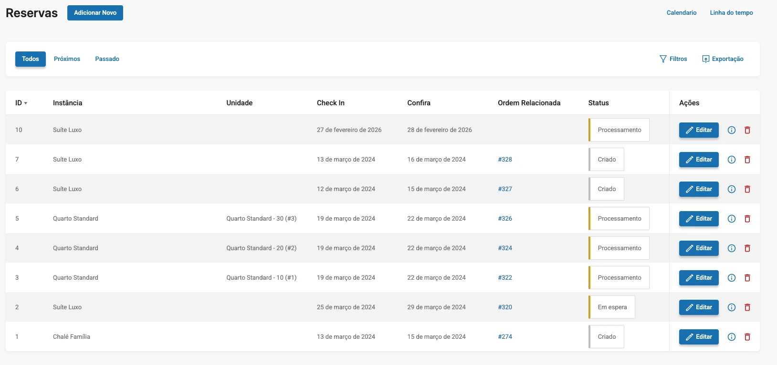Click Criado status for Chalé Família row
The image size is (777, 365).
pyautogui.click(x=606, y=337)
